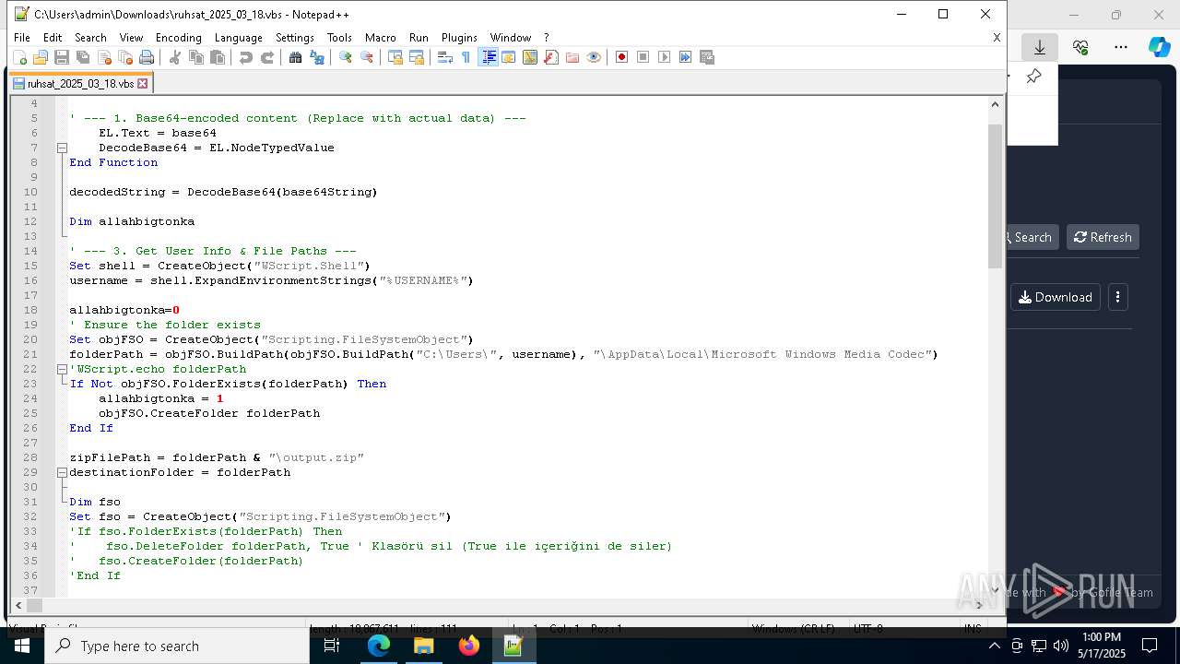1180x664 pixels.
Task: Open the Settings menu
Action: (x=295, y=38)
